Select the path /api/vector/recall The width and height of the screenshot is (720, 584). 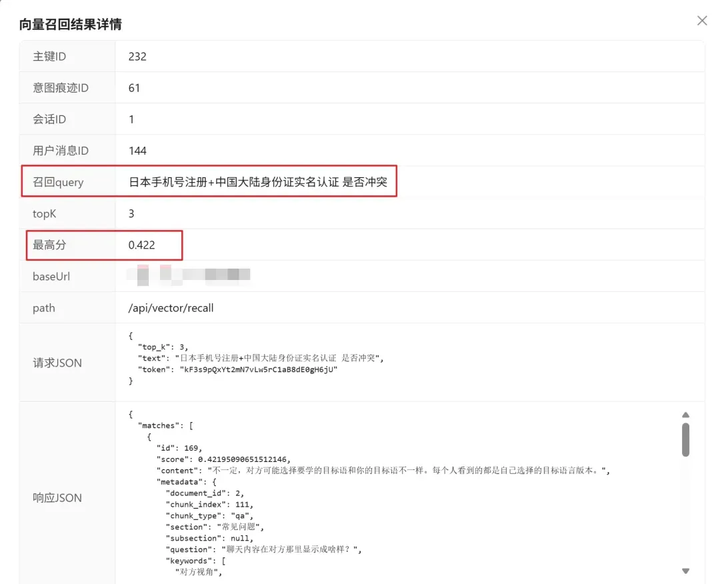coord(171,308)
